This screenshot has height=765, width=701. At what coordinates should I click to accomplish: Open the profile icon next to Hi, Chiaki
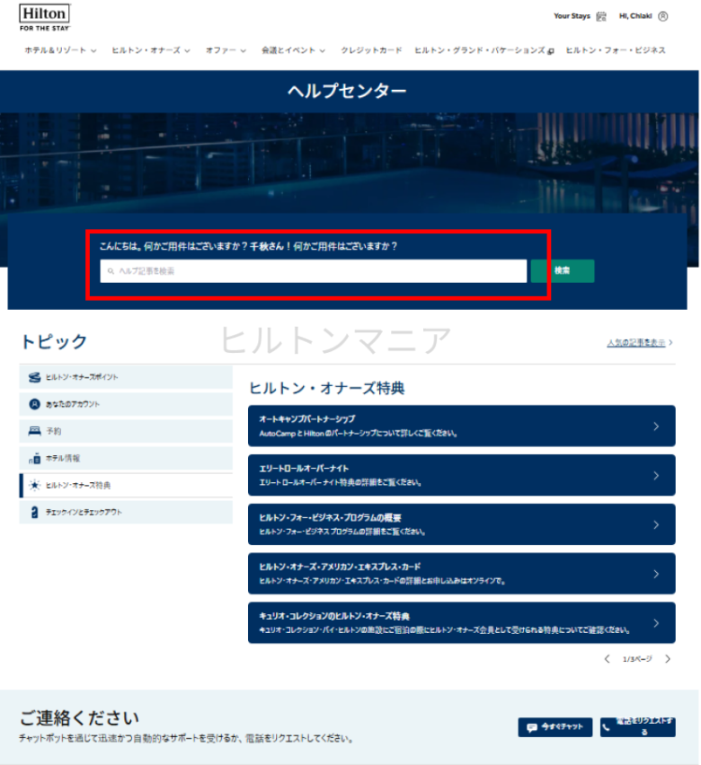tap(663, 16)
